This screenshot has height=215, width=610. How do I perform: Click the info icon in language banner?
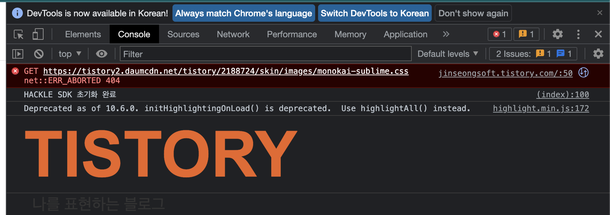17,13
